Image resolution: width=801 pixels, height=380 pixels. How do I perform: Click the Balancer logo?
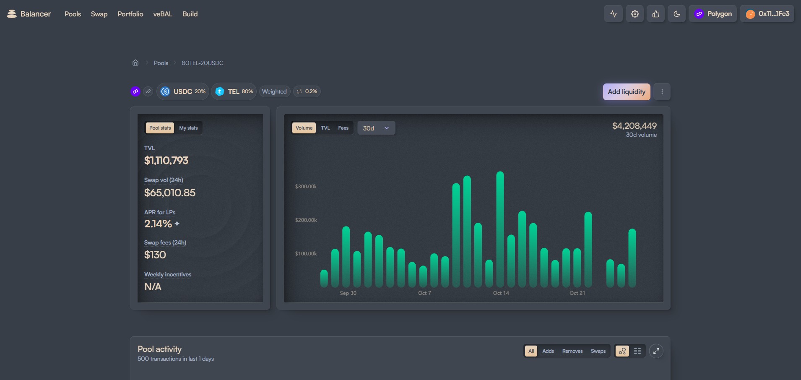(x=29, y=14)
